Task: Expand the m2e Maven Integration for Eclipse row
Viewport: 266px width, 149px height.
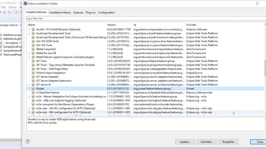Action: coord(29,96)
